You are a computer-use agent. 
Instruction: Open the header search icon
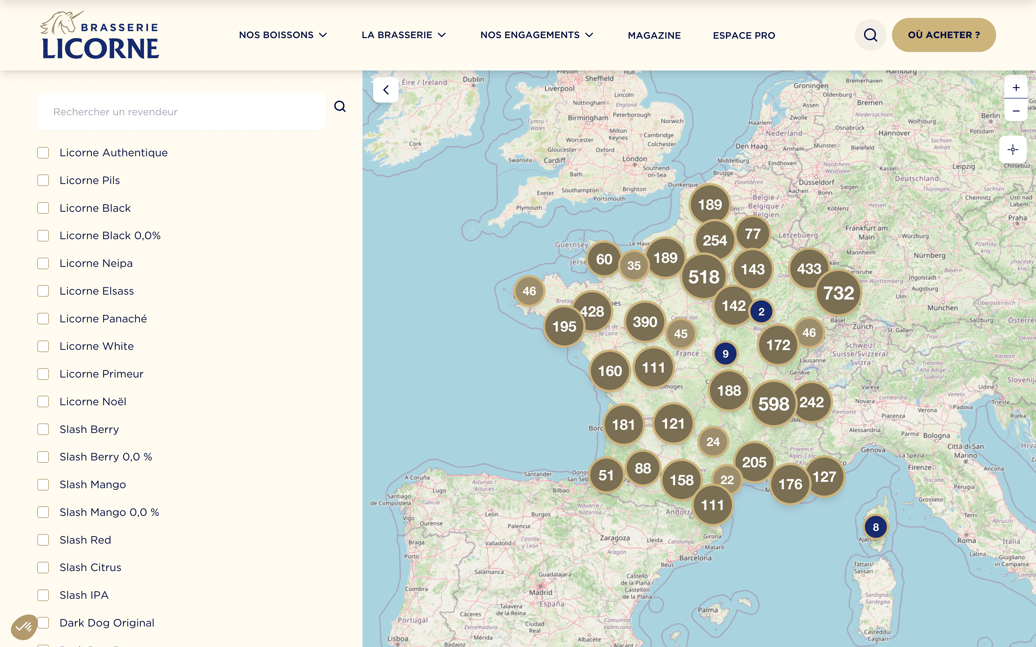870,35
